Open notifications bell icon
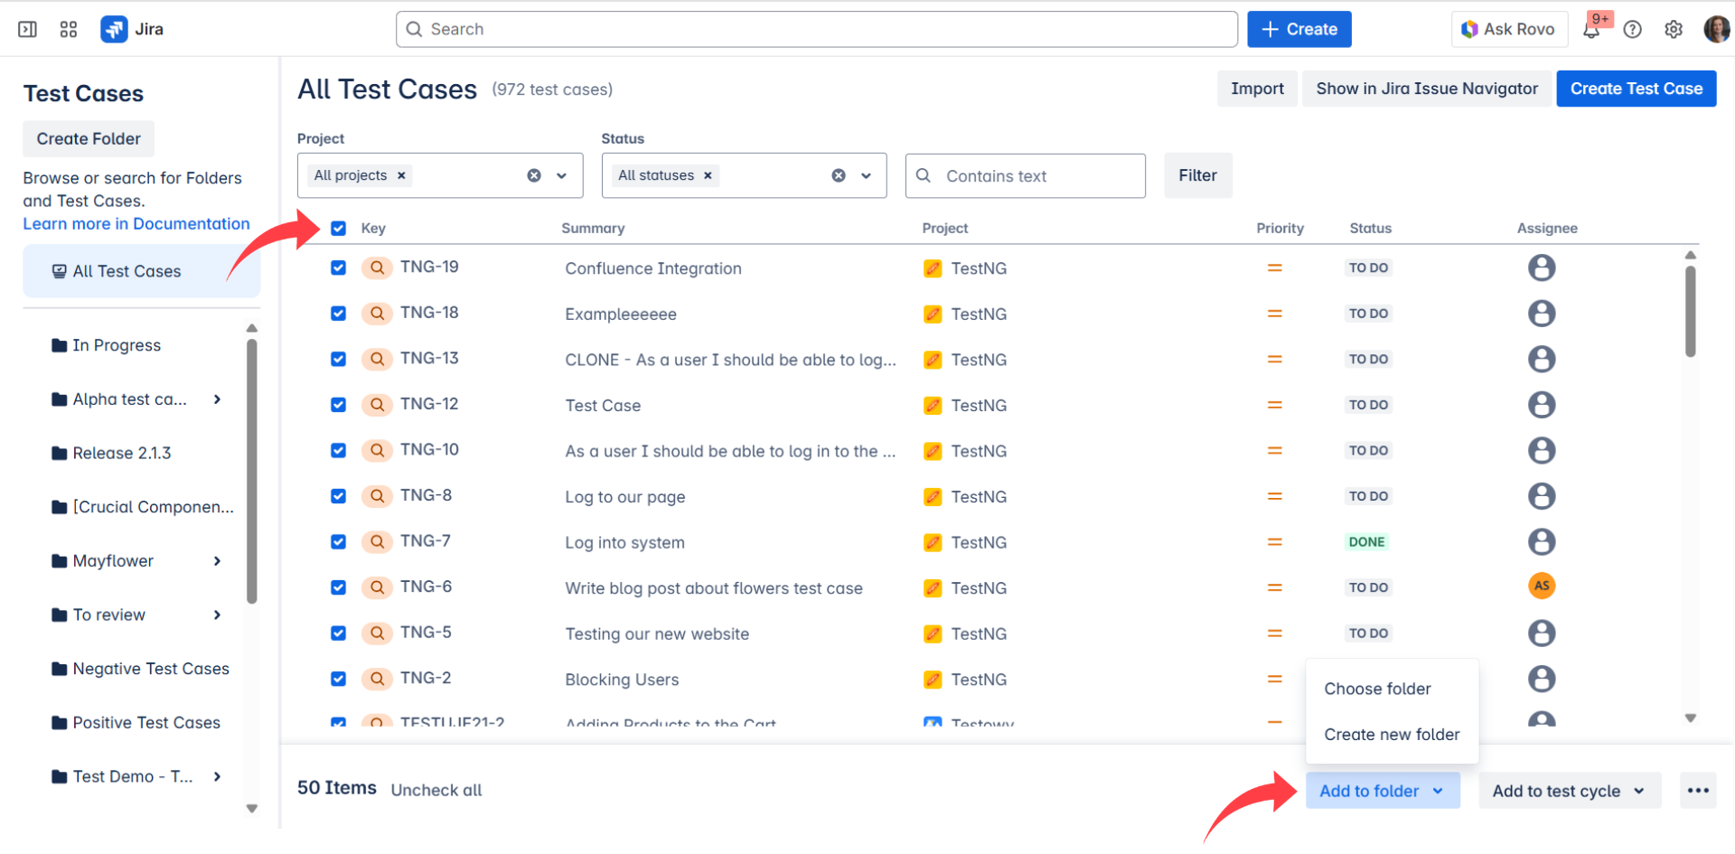Viewport: 1735px width, 854px height. 1591,30
